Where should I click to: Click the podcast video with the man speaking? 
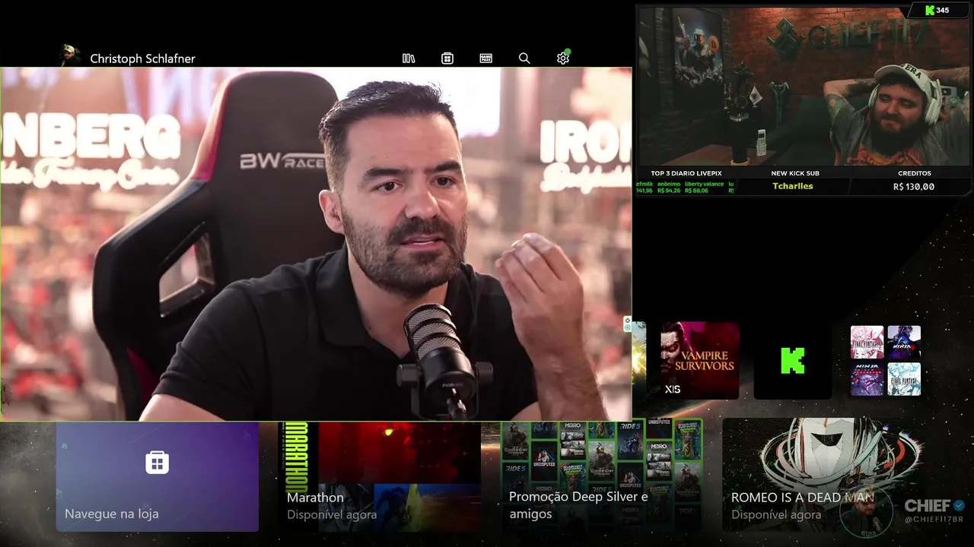point(316,244)
